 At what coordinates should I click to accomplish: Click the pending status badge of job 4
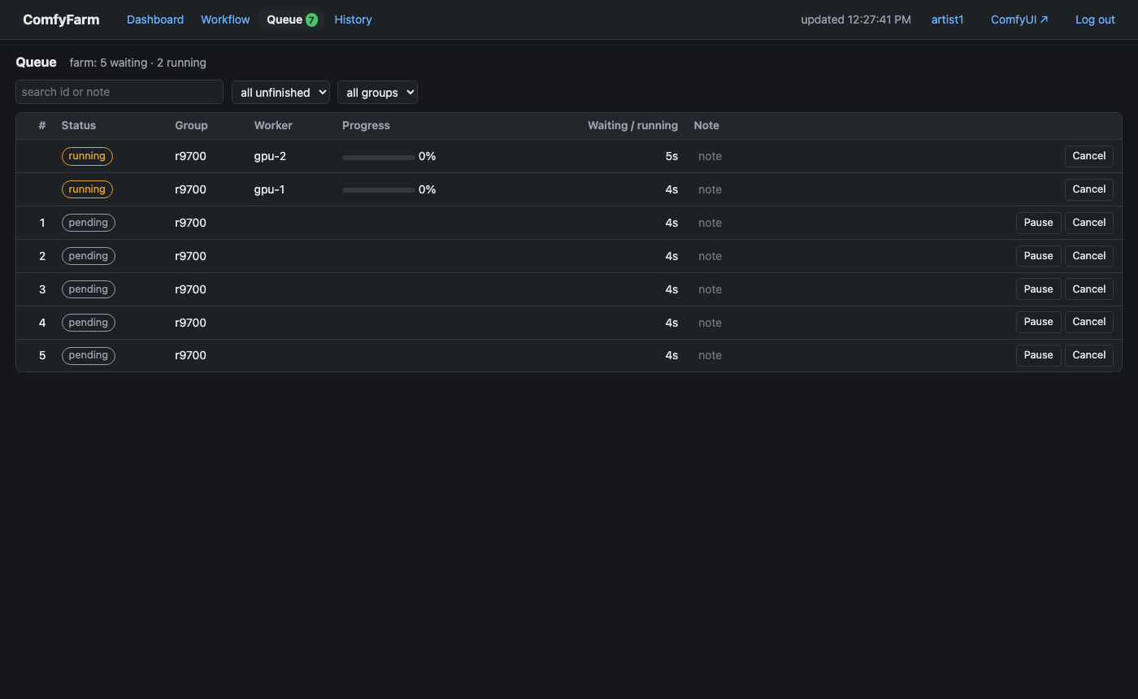pyautogui.click(x=89, y=323)
